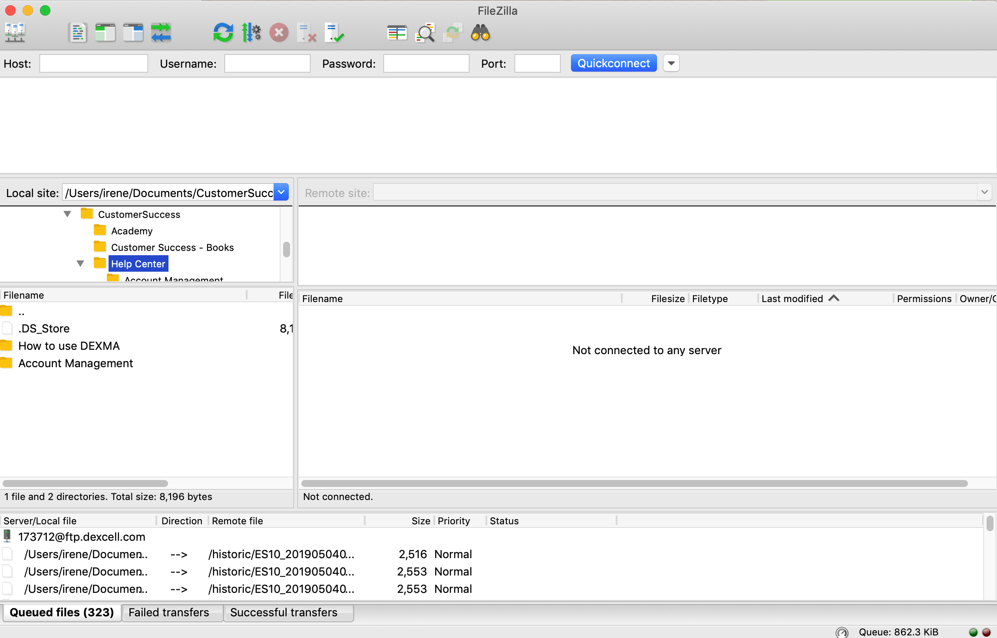This screenshot has width=997, height=638.
Task: Cancel current operation with red X icon
Action: click(279, 33)
